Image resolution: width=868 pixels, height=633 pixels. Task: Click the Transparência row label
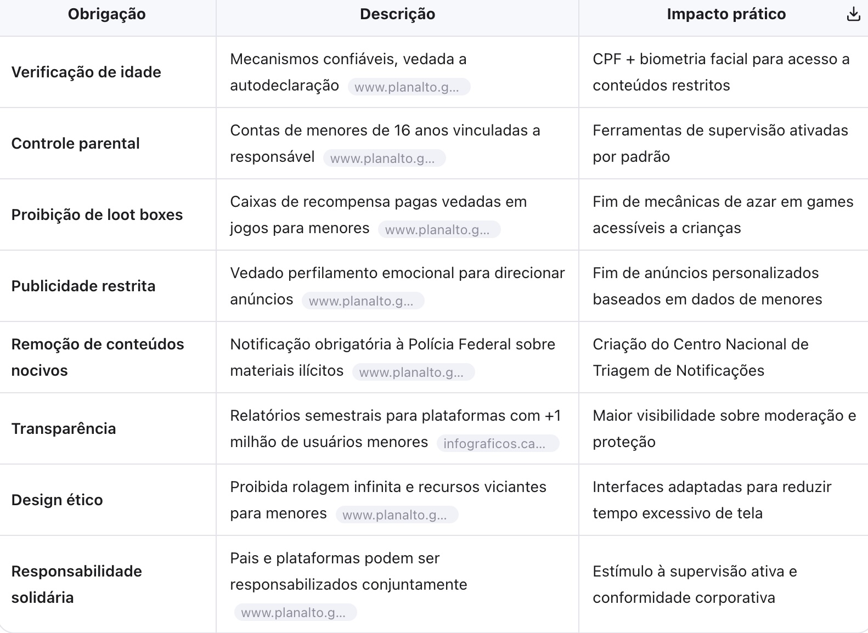pos(64,429)
